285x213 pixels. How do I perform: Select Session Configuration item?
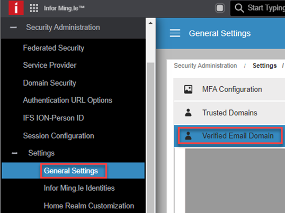(58, 136)
